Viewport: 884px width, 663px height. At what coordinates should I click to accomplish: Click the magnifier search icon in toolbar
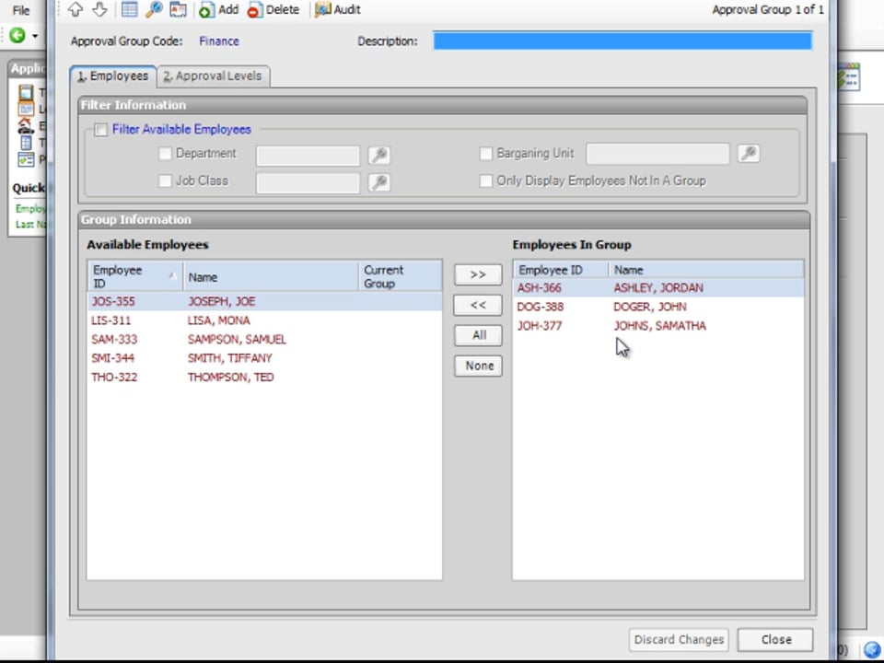tap(154, 9)
